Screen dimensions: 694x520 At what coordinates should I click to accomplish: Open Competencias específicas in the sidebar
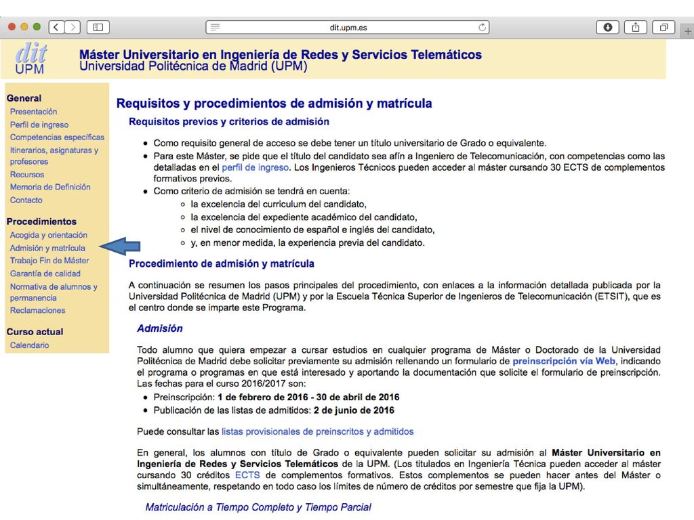coord(57,137)
